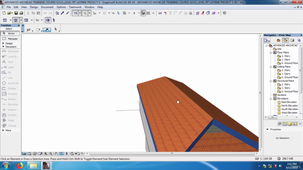The width and height of the screenshot is (303, 170).
Task: Click the View Map folder icon in Navigator
Action: click(285, 40)
